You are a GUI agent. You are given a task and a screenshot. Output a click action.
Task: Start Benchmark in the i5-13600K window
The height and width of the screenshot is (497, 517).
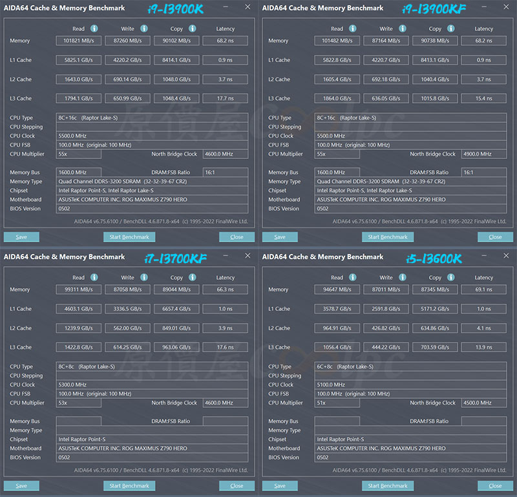[x=388, y=486]
